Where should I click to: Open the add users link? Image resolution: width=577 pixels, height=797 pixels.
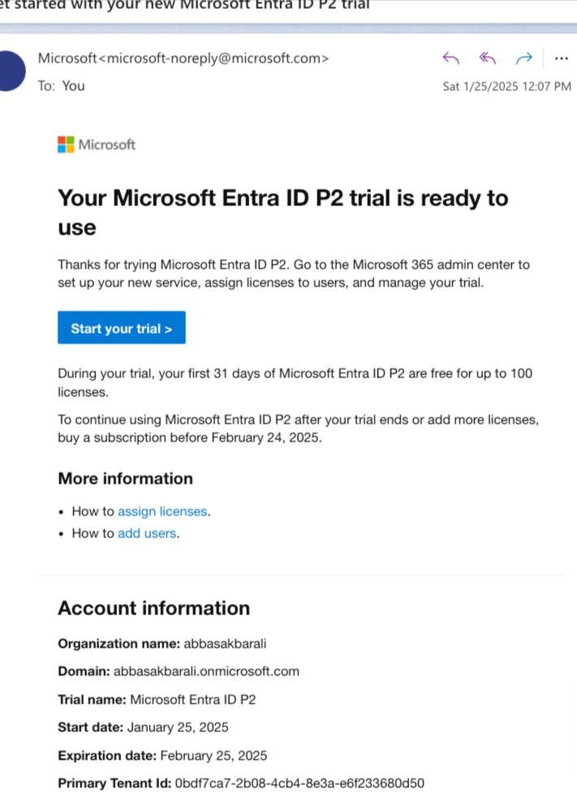pyautogui.click(x=147, y=533)
